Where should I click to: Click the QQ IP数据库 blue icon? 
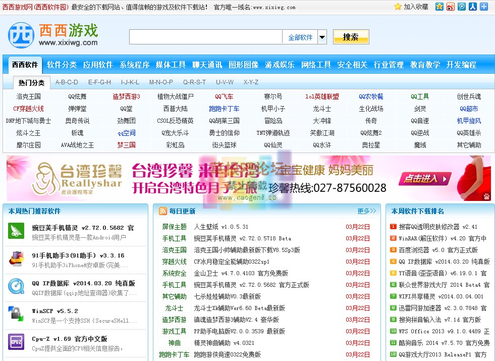click(x=17, y=286)
